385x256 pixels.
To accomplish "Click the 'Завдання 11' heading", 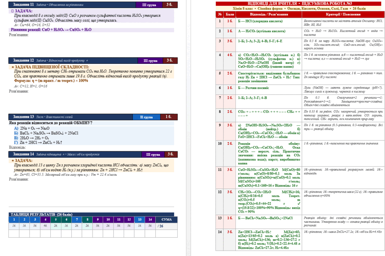I will tap(23, 4).
